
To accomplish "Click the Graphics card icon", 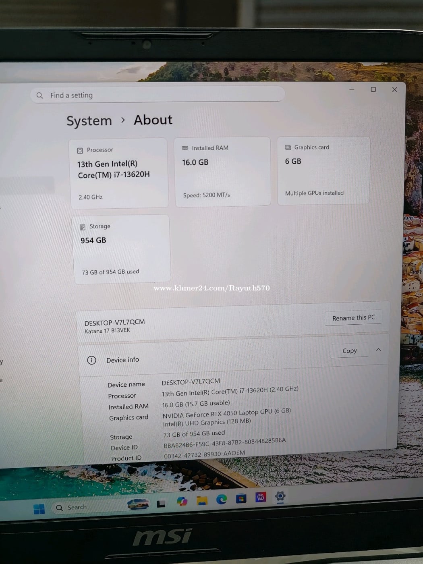I will [x=288, y=147].
